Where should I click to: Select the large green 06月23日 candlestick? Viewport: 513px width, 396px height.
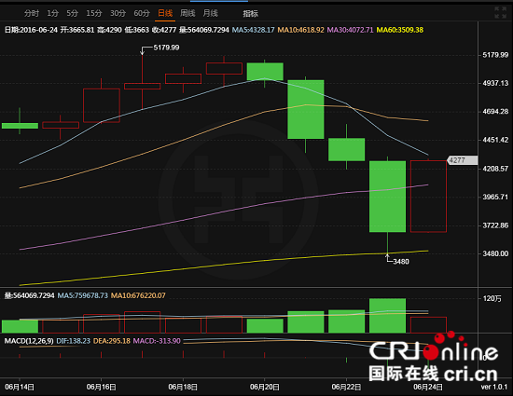(387, 197)
